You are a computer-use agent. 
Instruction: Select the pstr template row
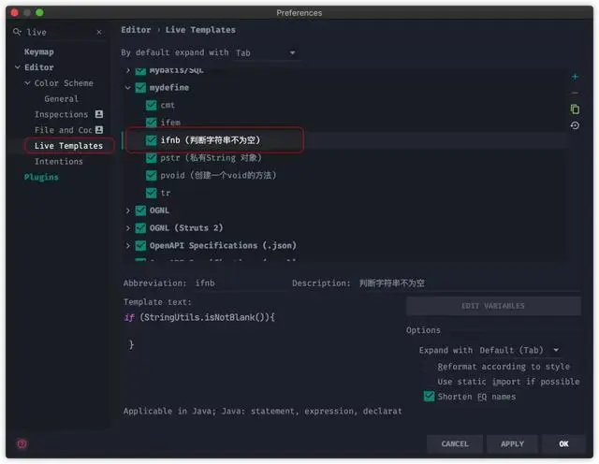[343, 158]
